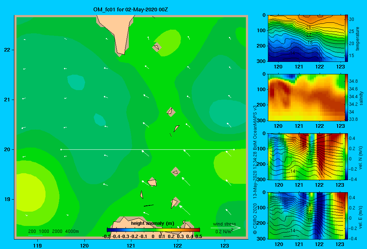The height and width of the screenshot is (249, 367).
Task: Click contour label "14" in the temperature section
Action: [292, 53]
